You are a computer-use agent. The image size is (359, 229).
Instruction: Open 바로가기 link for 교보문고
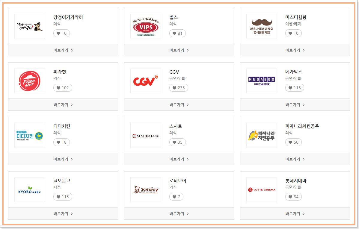[63, 213]
